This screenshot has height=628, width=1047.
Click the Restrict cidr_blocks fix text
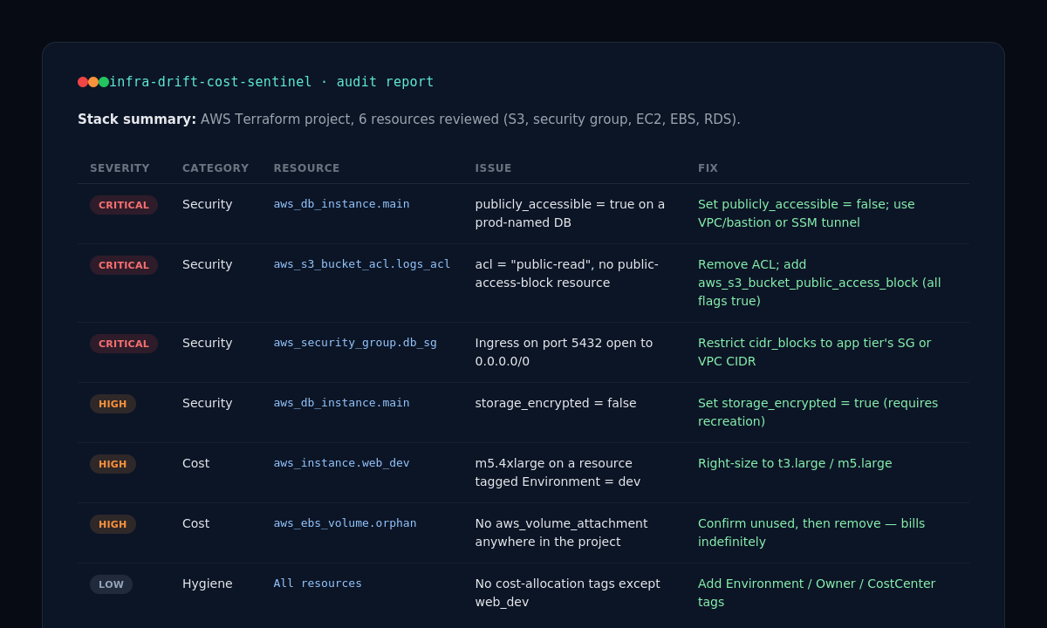(814, 352)
